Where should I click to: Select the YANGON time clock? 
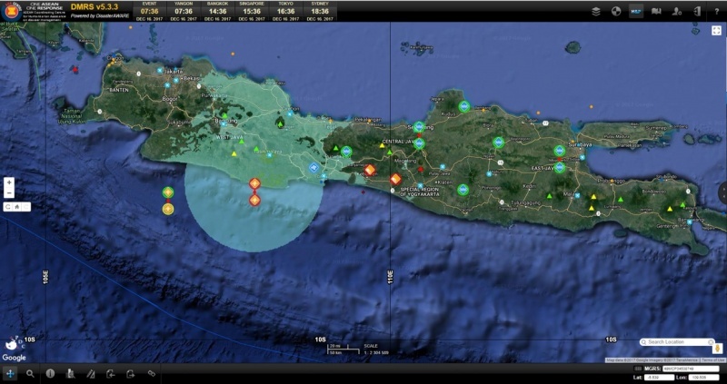184,11
